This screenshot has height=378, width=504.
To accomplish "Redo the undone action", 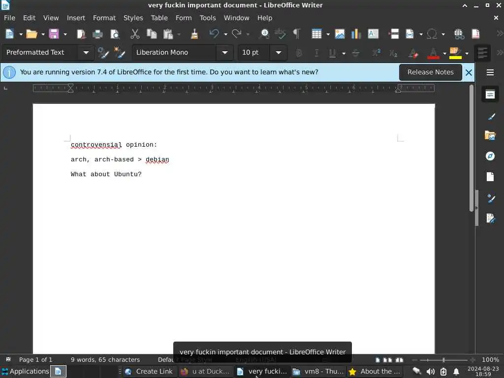I will 237,34.
